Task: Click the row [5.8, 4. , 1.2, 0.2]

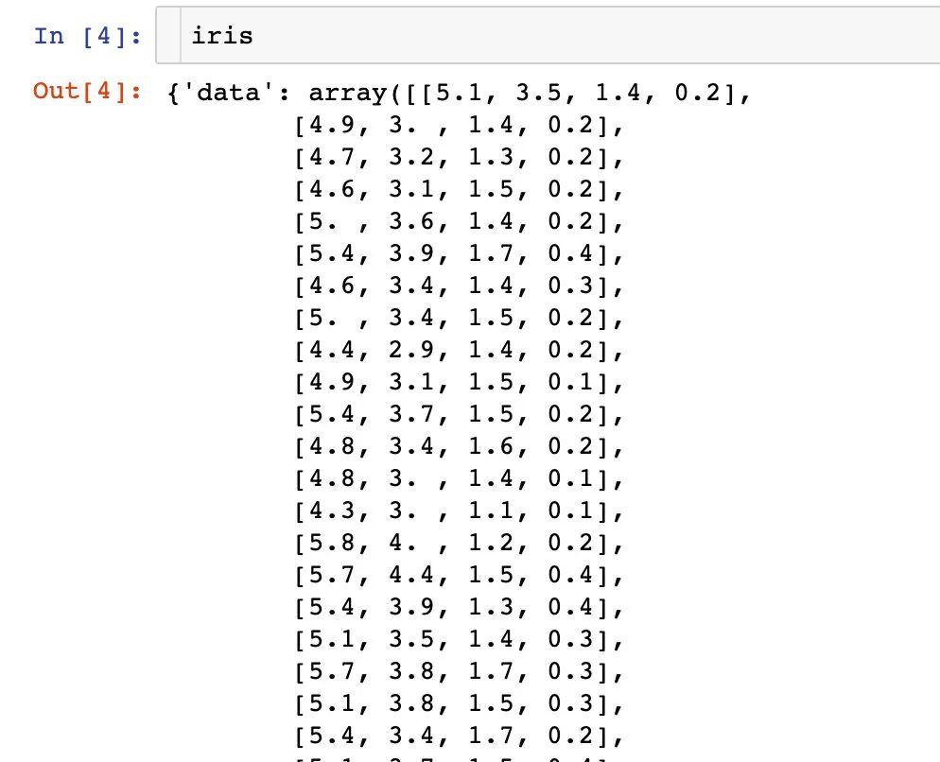Action: [459, 544]
